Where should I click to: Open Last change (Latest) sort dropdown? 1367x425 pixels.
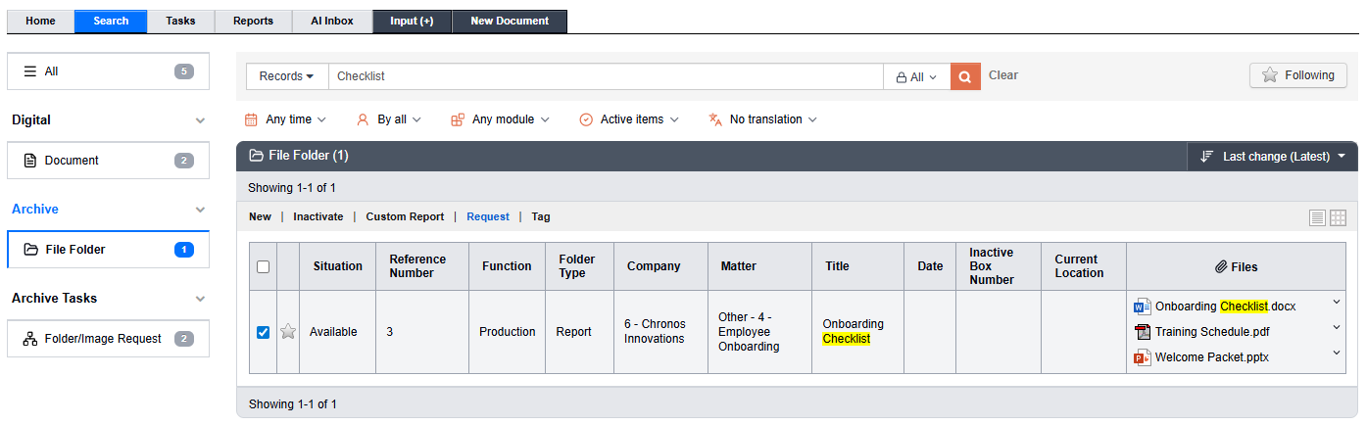pyautogui.click(x=1272, y=157)
